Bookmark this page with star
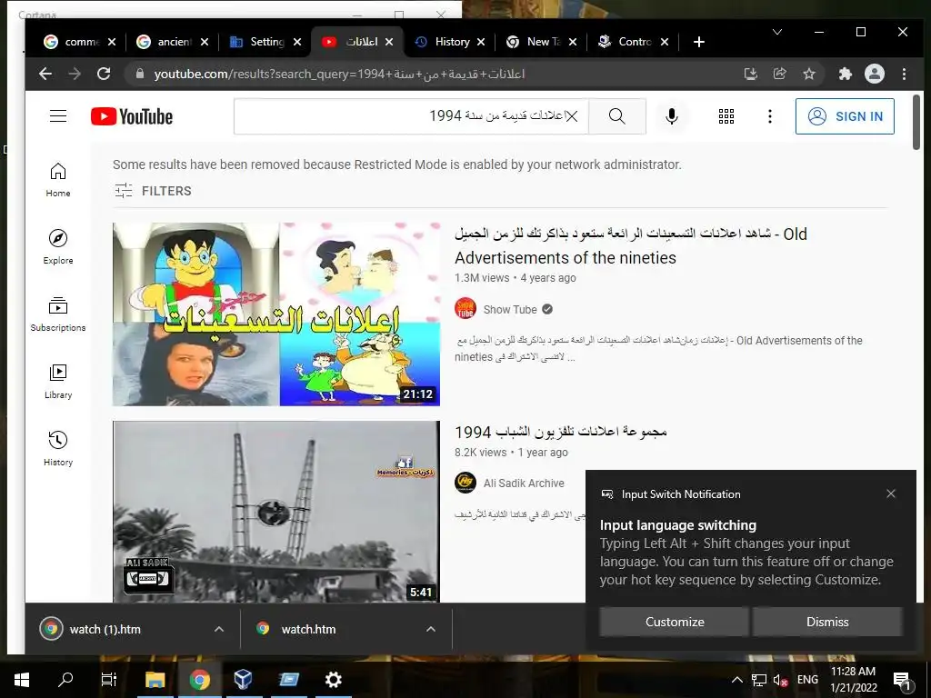This screenshot has height=698, width=931. 808,74
